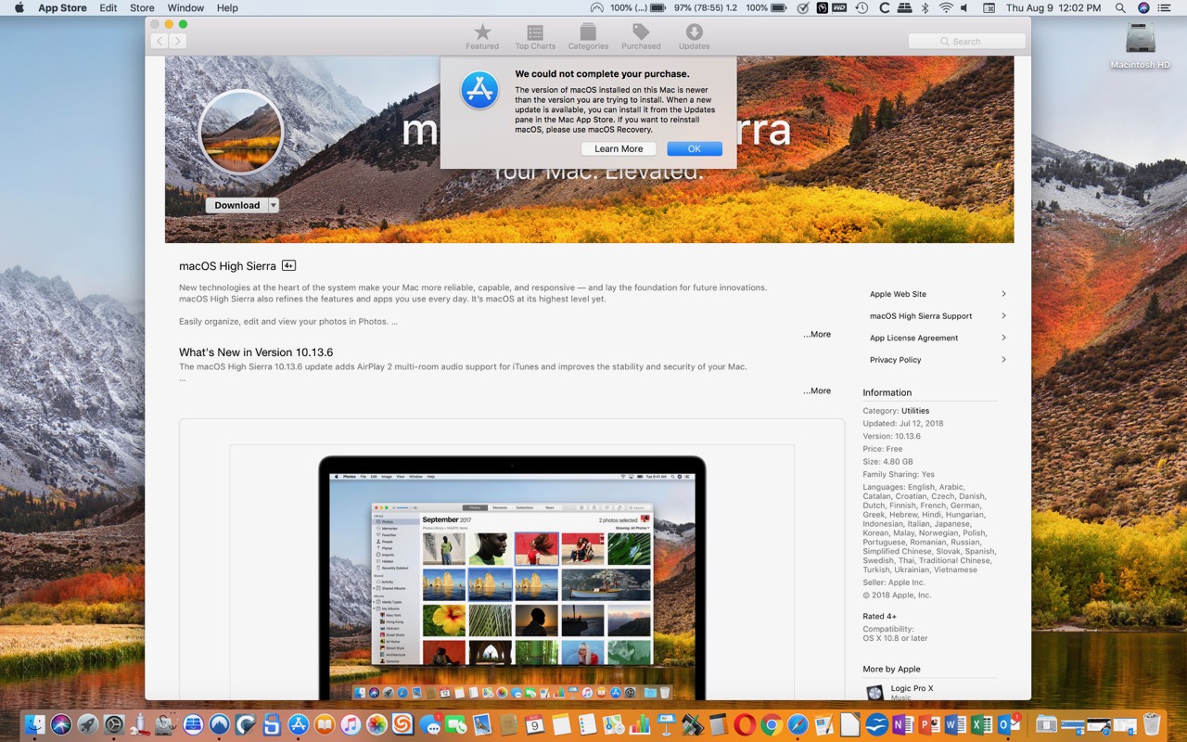
Task: Launch Microsoft Word from Dock
Action: point(956,724)
